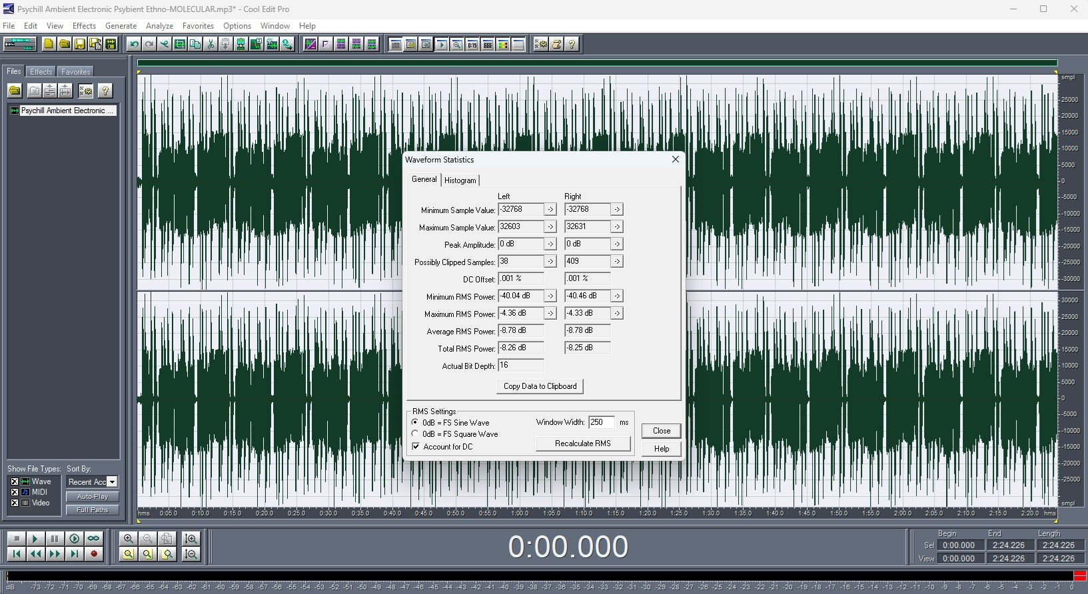The width and height of the screenshot is (1088, 594).
Task: Click open folder icon in main toolbar
Action: [x=64, y=45]
